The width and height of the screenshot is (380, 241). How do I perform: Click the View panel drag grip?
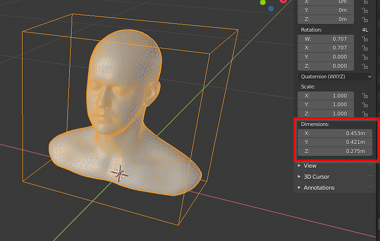click(370, 166)
